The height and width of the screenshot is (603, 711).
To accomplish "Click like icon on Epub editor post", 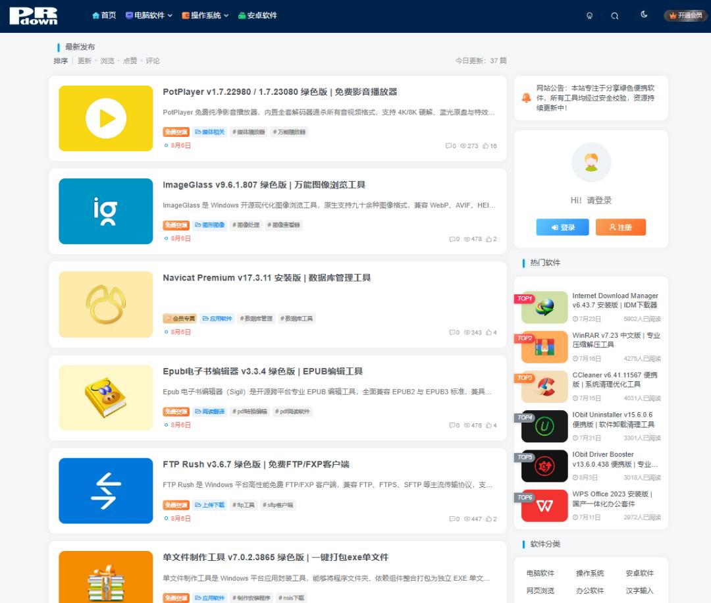I will point(488,425).
